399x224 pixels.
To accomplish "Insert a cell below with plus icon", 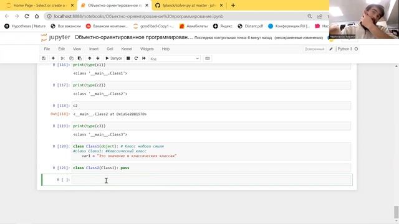I will pos(53,58).
